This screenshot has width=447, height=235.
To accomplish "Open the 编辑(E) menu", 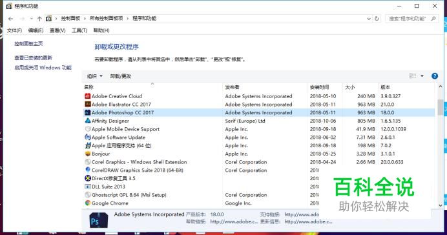I will [36, 30].
